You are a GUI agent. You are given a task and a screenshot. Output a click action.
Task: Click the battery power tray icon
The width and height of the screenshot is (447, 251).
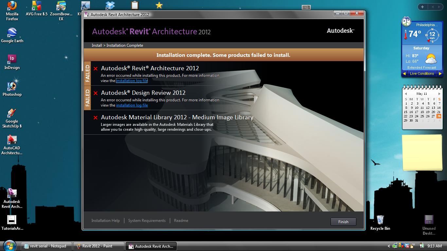click(x=422, y=246)
